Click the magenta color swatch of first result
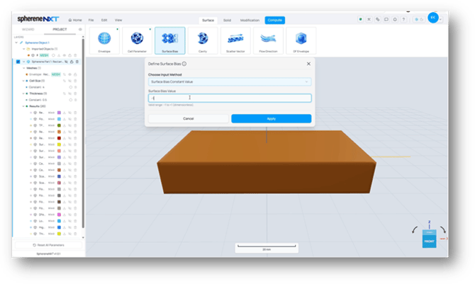The image size is (475, 284). (x=59, y=113)
